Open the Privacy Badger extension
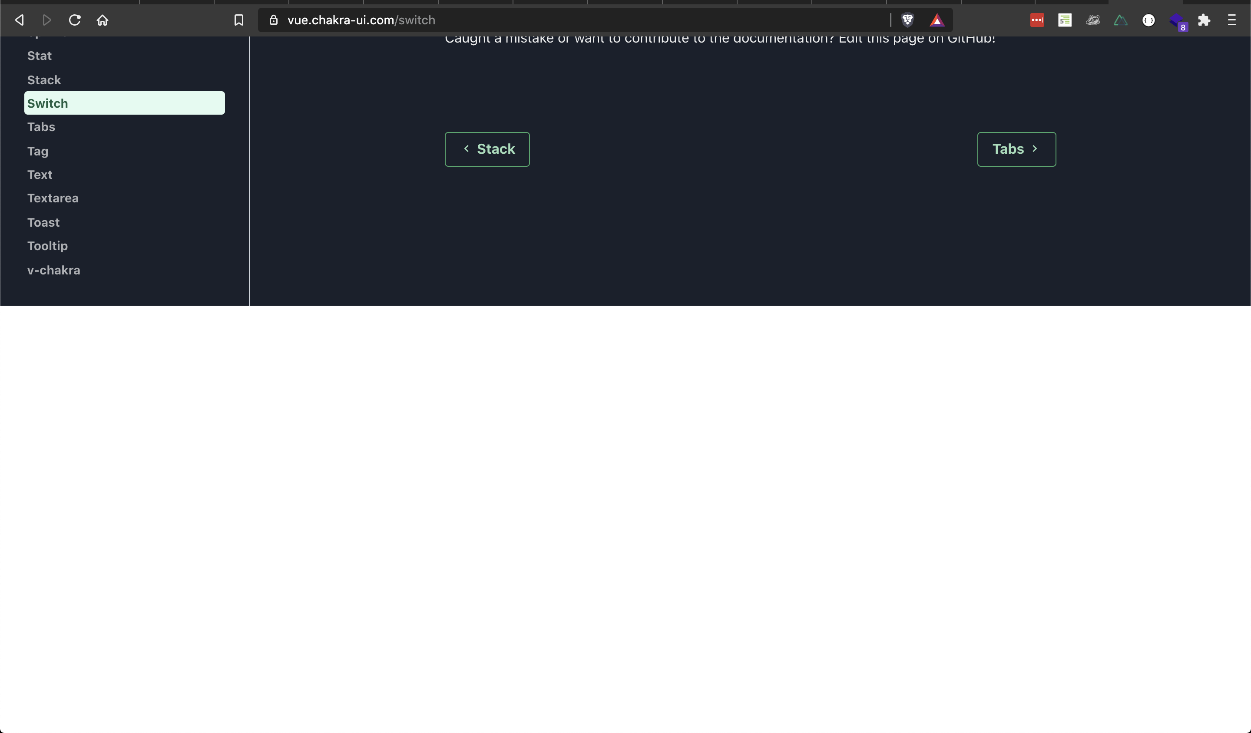Viewport: 1251px width, 733px height. [1092, 20]
